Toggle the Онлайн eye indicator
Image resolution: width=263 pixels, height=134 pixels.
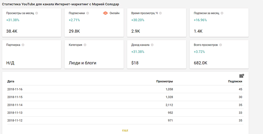click(x=105, y=13)
